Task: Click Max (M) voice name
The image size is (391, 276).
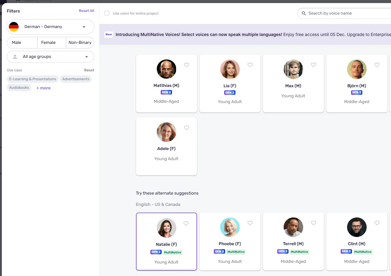Action: click(293, 86)
